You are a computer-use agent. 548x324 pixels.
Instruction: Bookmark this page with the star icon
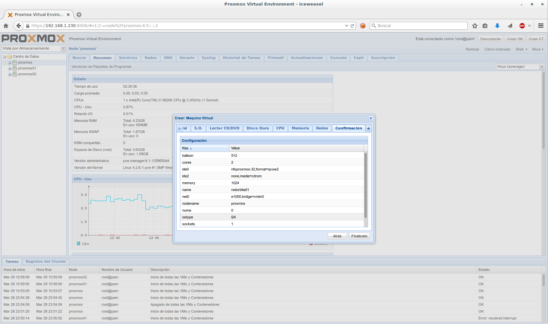tap(475, 26)
